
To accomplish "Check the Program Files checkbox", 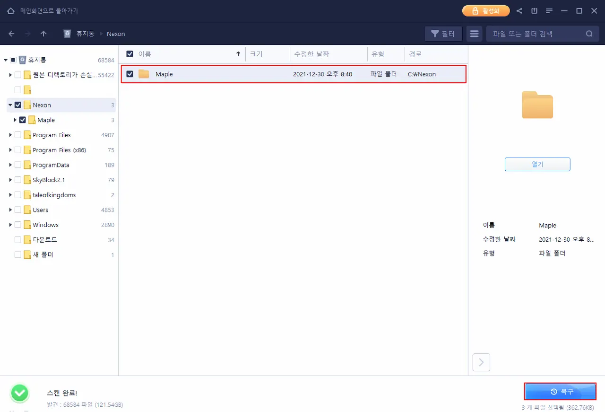I will point(18,135).
